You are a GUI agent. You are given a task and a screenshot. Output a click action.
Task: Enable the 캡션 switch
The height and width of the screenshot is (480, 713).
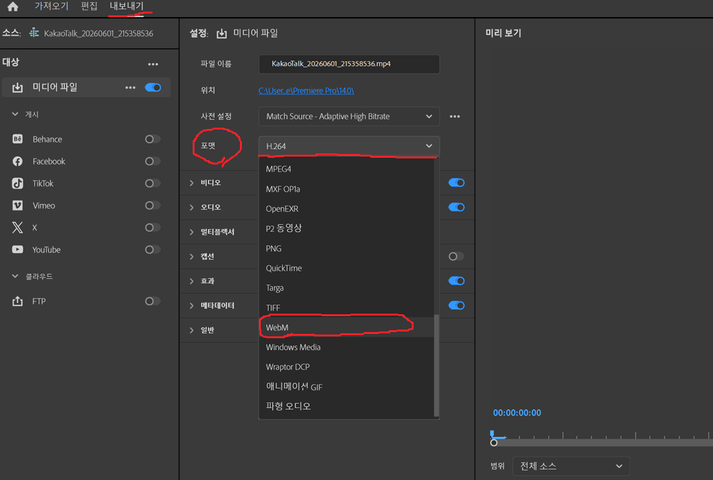click(x=456, y=256)
